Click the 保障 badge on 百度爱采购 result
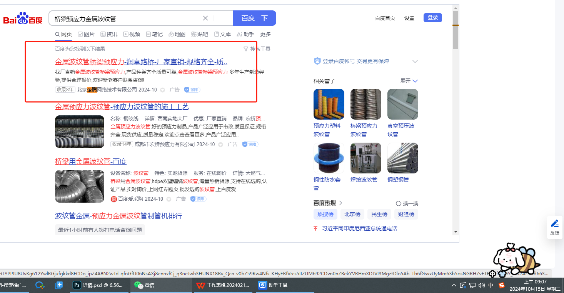 point(198,199)
